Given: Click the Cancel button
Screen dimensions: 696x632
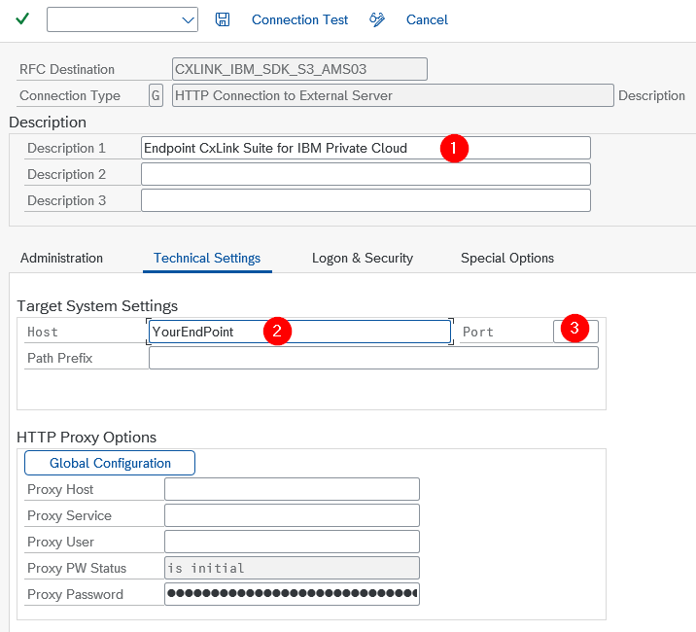Looking at the screenshot, I should point(427,19).
